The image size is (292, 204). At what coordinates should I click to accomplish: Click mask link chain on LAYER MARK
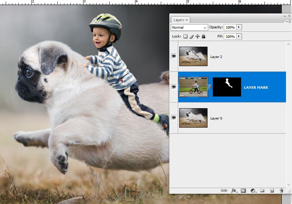pyautogui.click(x=210, y=87)
